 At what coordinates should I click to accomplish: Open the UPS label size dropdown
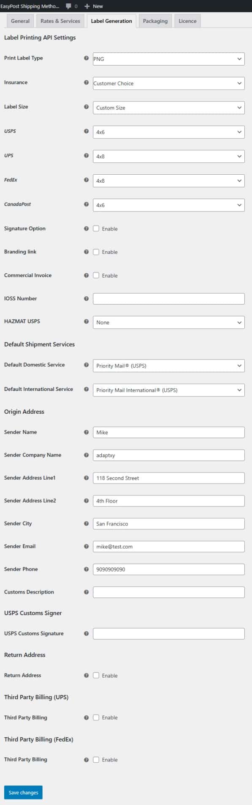[x=169, y=156]
